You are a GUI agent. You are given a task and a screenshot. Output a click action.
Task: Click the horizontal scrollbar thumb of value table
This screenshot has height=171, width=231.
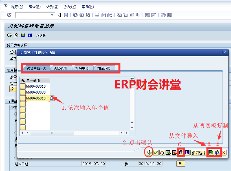(52, 133)
